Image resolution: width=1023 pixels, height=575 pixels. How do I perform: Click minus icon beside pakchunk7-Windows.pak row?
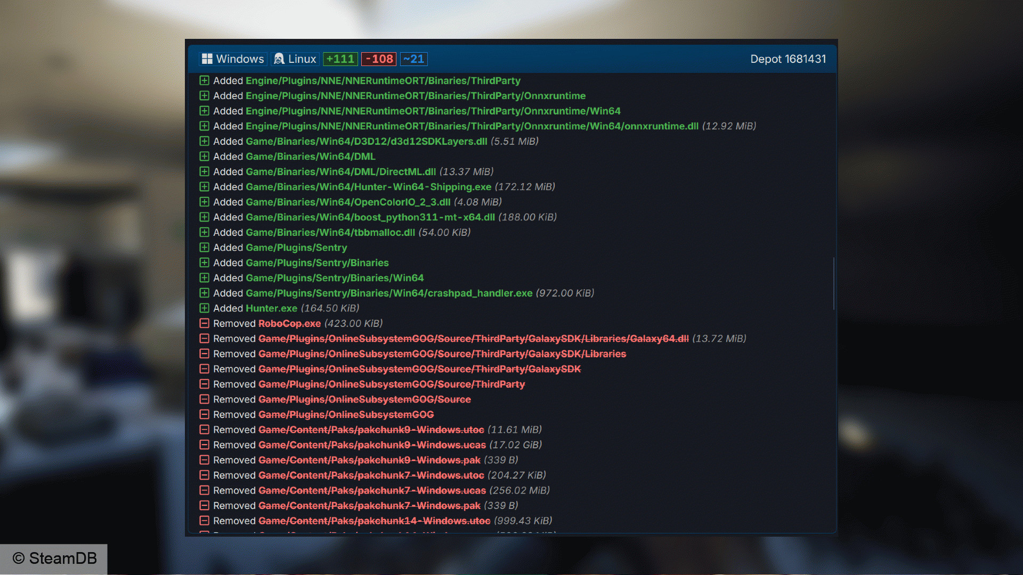(x=204, y=505)
